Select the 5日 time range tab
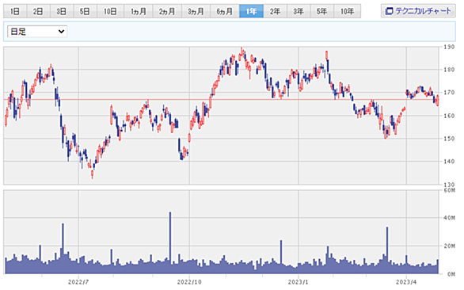This screenshot has width=464, height=290. coord(86,11)
